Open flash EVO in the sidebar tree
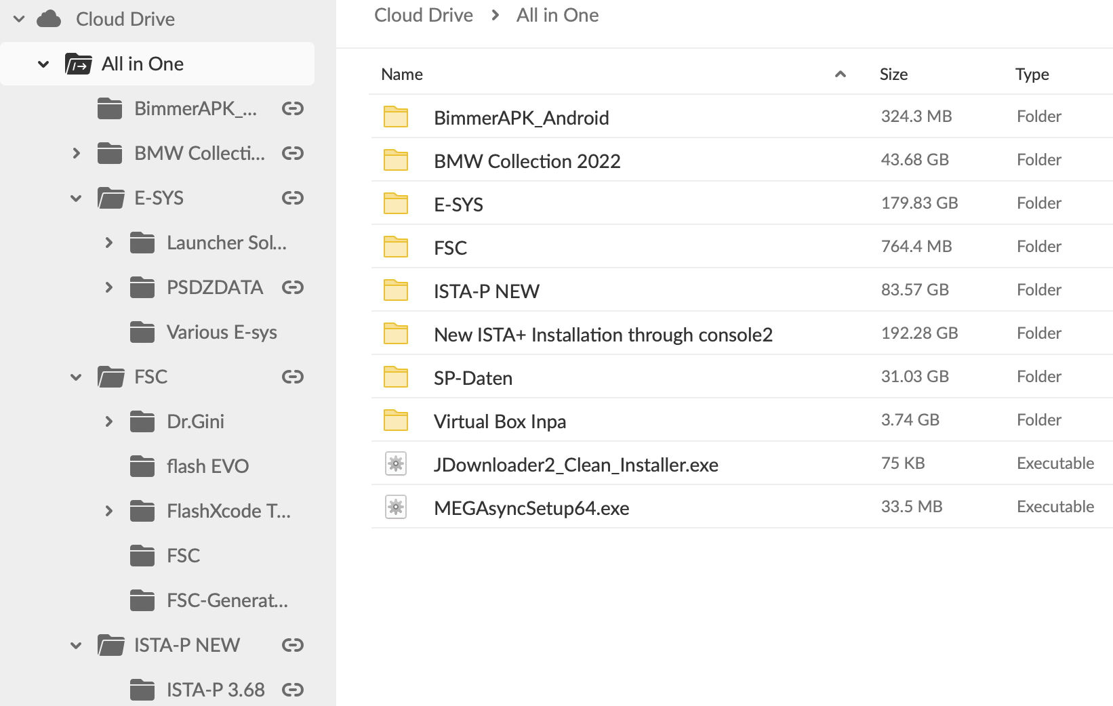 (207, 466)
